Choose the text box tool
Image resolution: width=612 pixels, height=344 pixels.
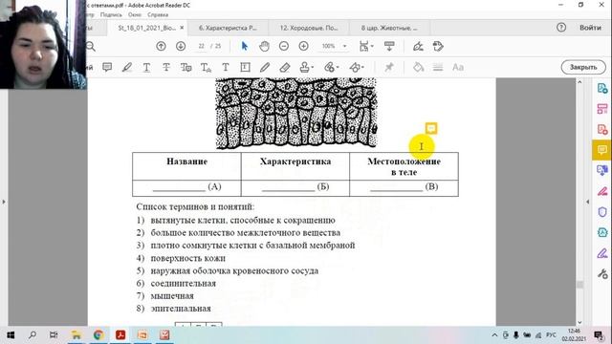245,68
